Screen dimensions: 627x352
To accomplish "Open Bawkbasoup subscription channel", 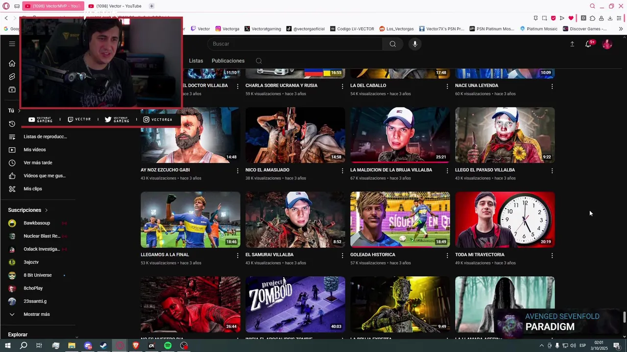I will 37,223.
